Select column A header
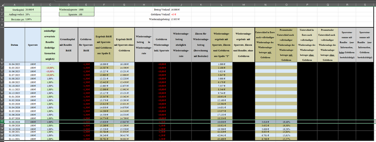The width and height of the screenshot is (376, 142). coord(14,5)
